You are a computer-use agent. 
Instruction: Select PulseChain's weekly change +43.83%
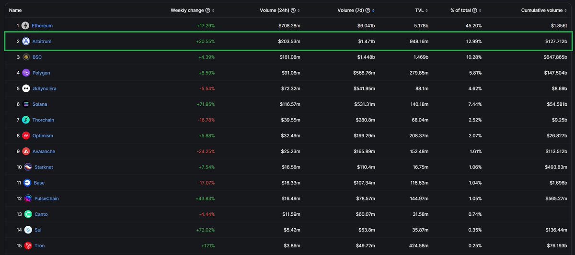(205, 199)
